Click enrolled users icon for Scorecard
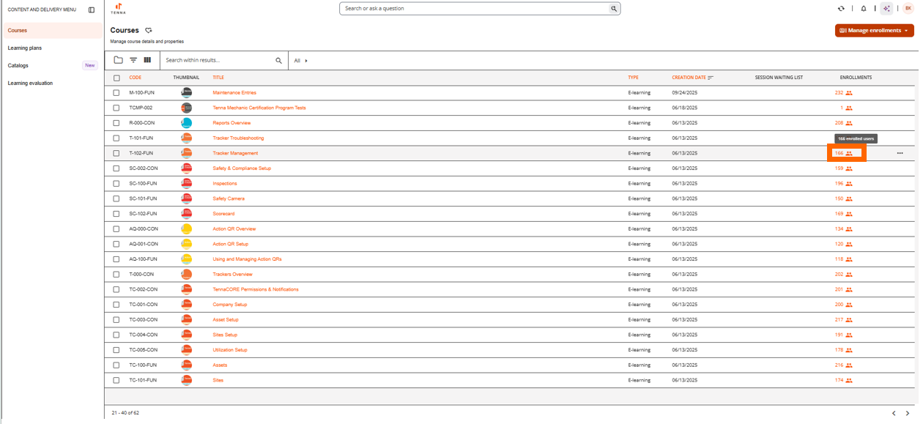Viewport: 923px width, 424px height. [849, 214]
